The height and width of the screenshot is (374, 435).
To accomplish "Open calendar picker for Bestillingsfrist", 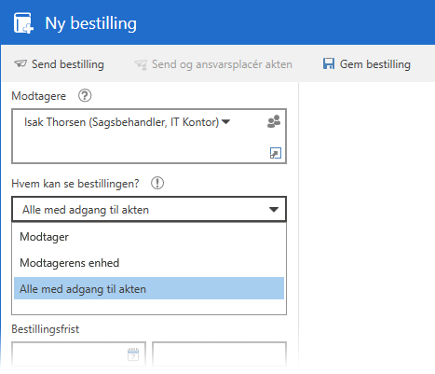I will click(x=133, y=354).
